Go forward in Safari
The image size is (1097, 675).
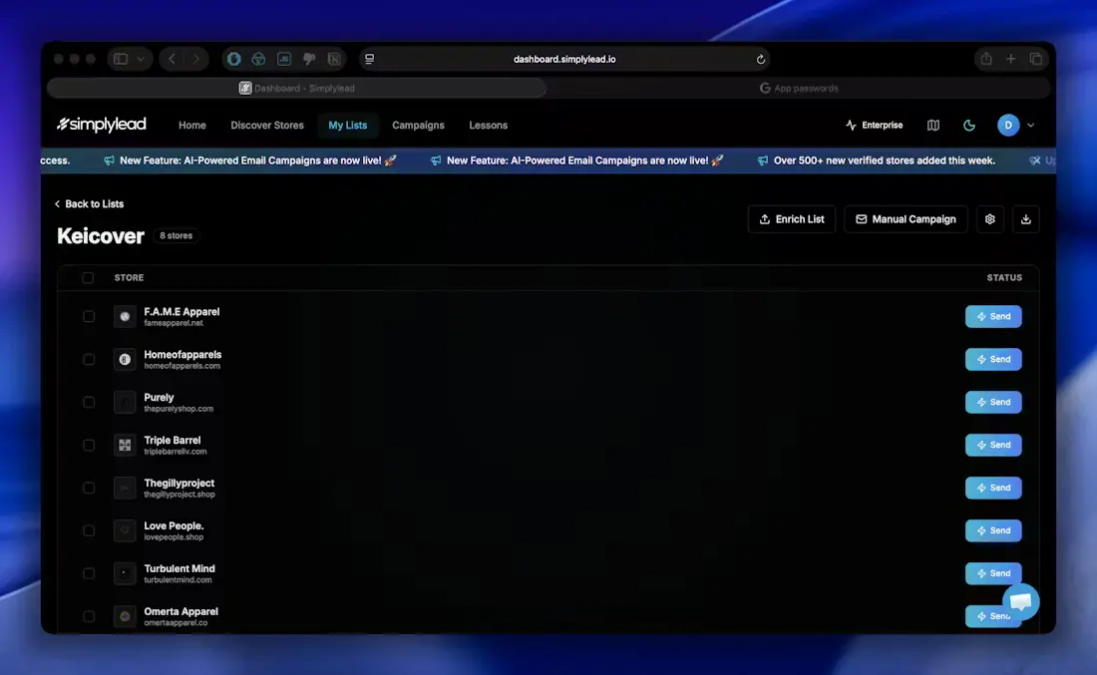point(196,59)
